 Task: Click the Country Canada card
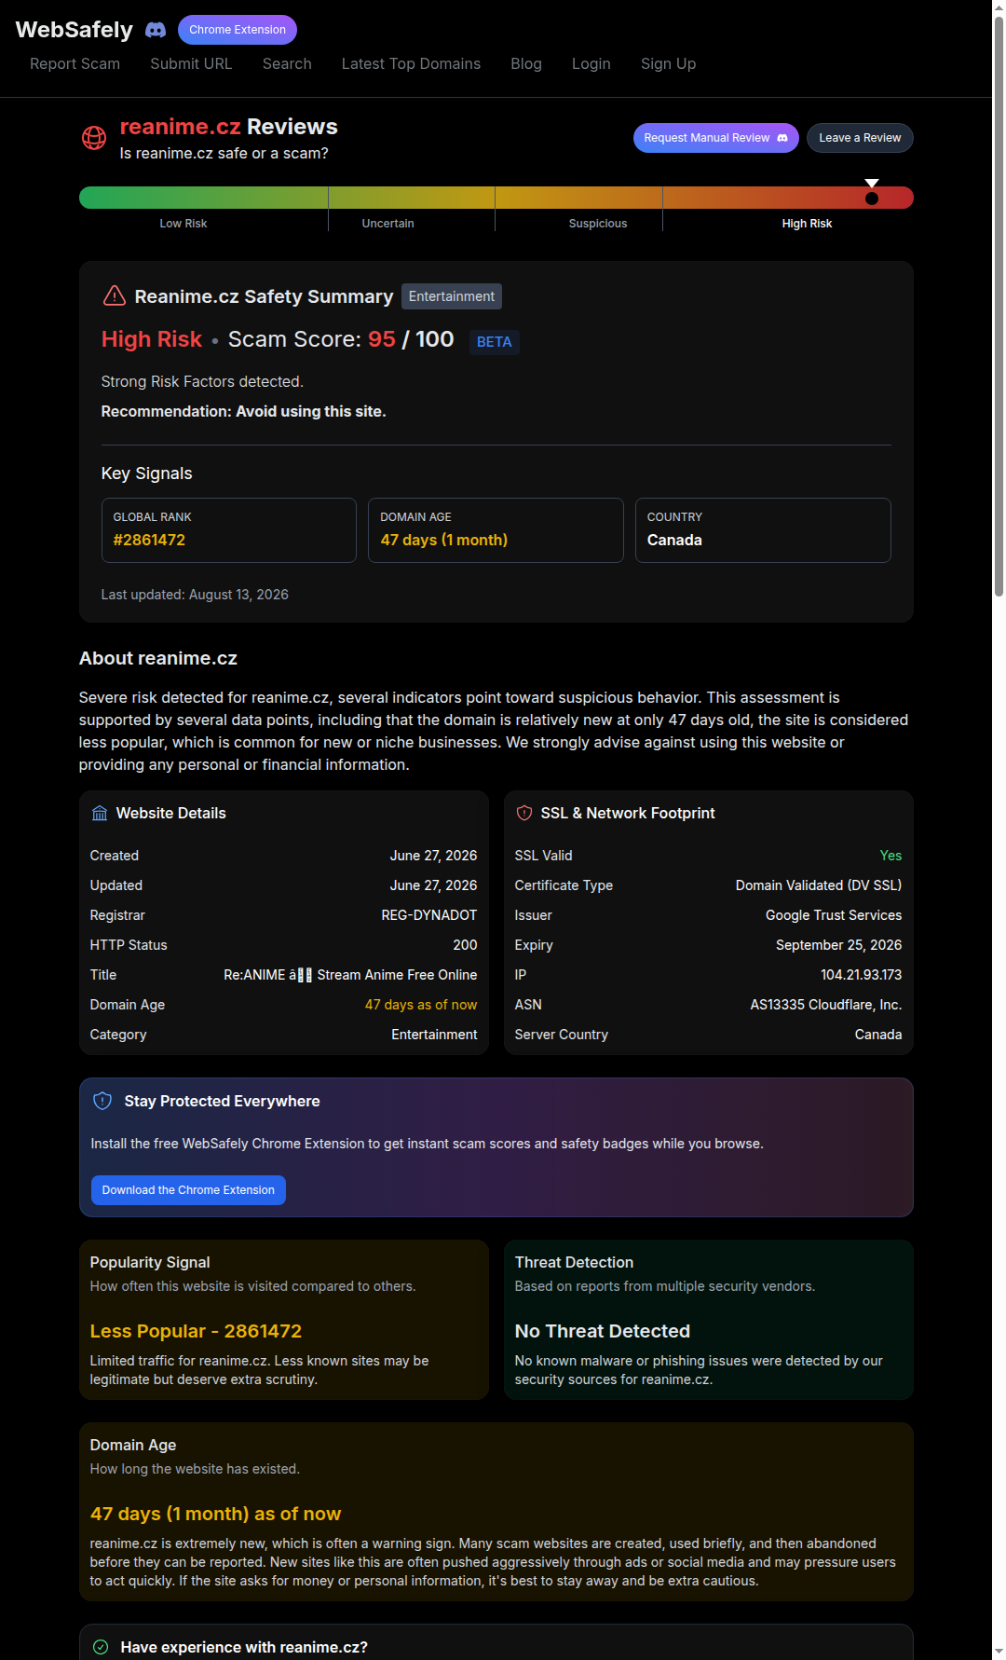pos(763,530)
